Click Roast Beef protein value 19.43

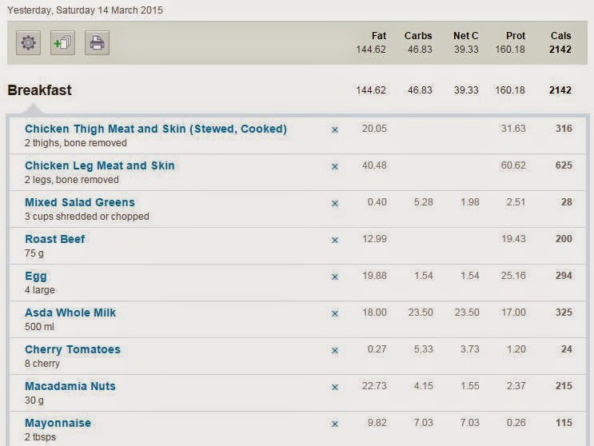tap(513, 239)
